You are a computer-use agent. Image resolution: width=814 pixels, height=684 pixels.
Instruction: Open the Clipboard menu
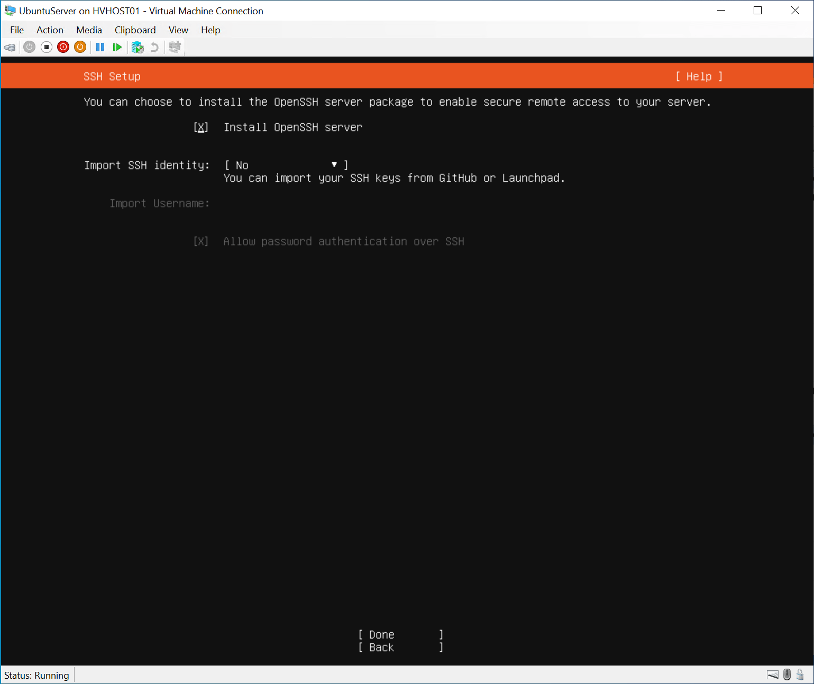(x=135, y=30)
